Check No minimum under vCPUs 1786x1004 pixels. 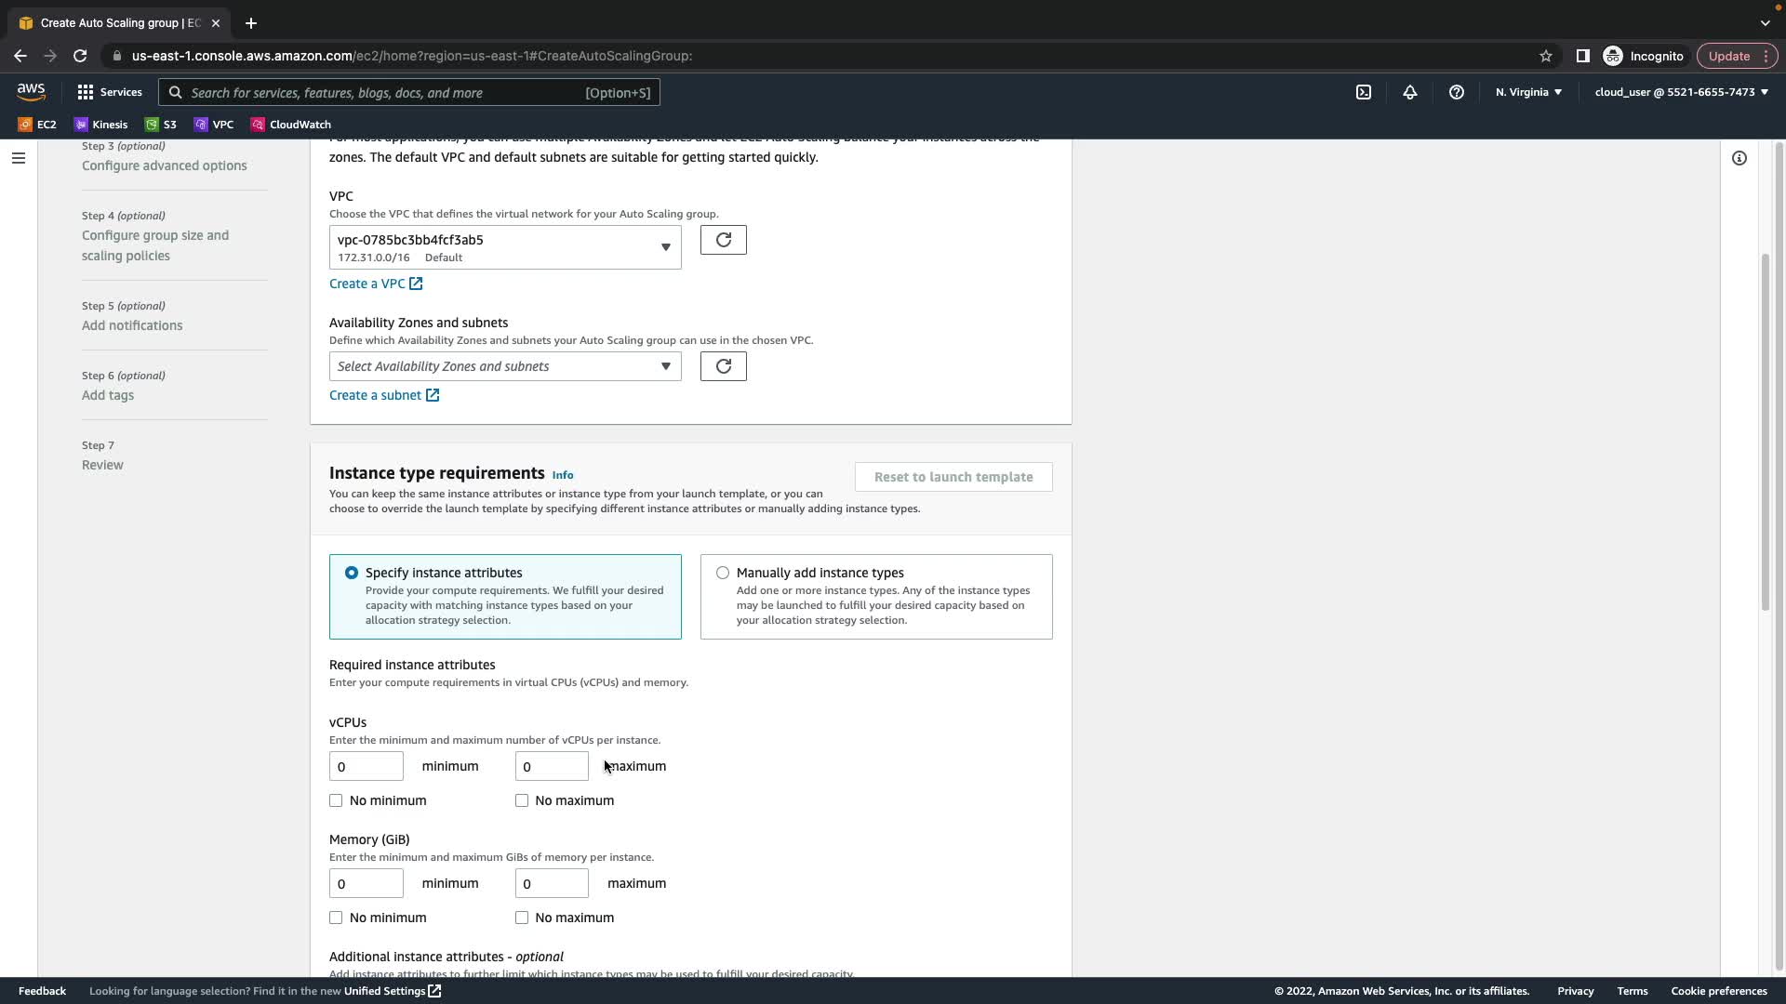(x=336, y=800)
